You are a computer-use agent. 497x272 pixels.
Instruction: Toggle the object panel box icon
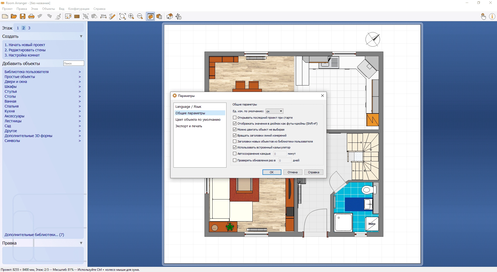pos(150,17)
